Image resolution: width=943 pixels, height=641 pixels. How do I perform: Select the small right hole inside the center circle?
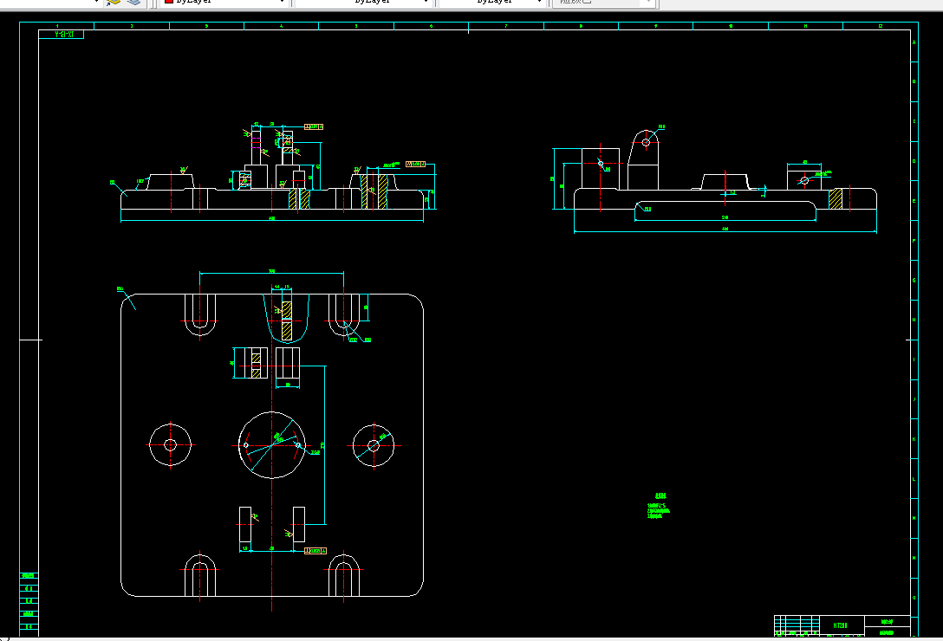[x=298, y=445]
